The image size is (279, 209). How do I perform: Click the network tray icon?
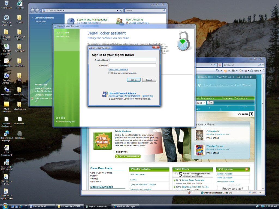pyautogui.click(x=262, y=206)
